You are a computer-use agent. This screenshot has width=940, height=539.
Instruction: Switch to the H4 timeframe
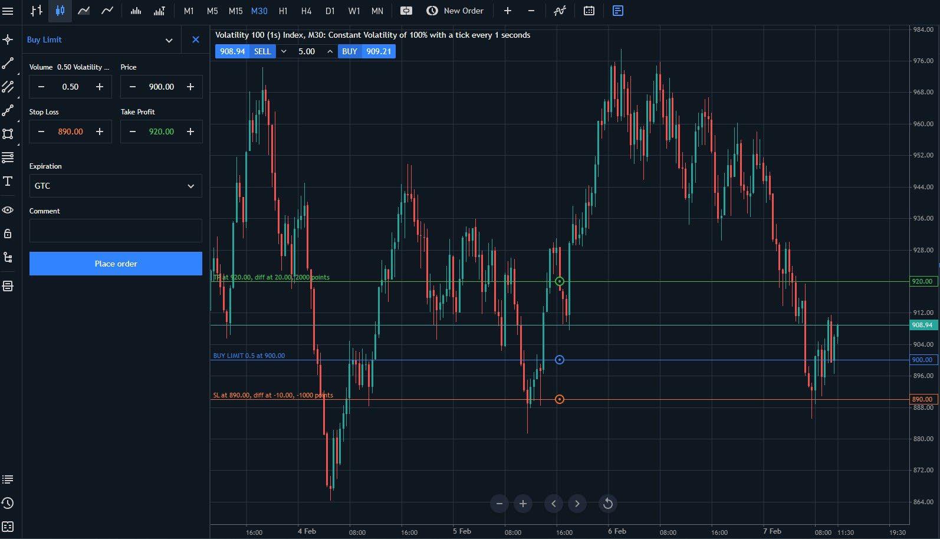[306, 11]
